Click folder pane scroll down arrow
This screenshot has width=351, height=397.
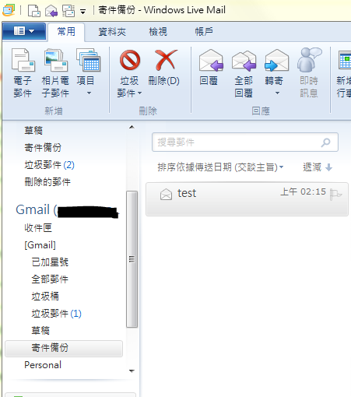(132, 371)
